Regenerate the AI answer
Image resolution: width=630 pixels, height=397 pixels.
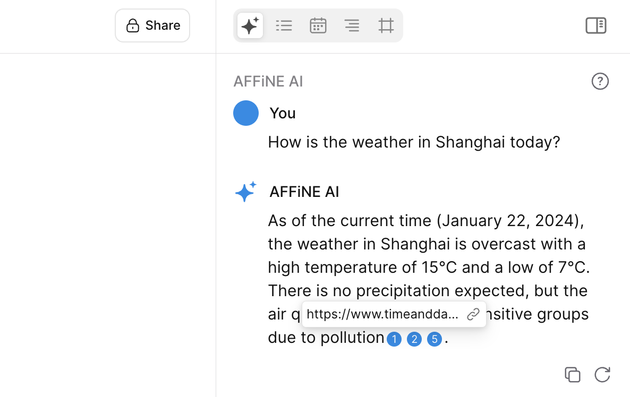click(x=602, y=375)
